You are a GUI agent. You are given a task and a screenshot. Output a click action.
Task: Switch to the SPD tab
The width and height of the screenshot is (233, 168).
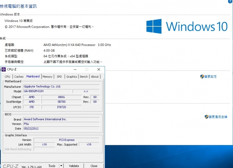click(59, 77)
